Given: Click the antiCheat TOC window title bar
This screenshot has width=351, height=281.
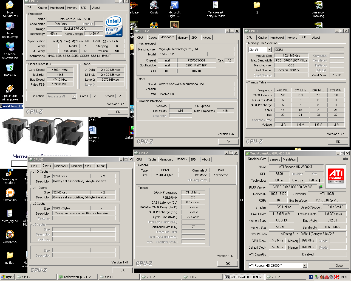Looking at the screenshot, I should [x=12, y=106].
